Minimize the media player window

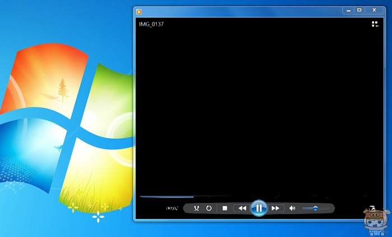pyautogui.click(x=348, y=10)
